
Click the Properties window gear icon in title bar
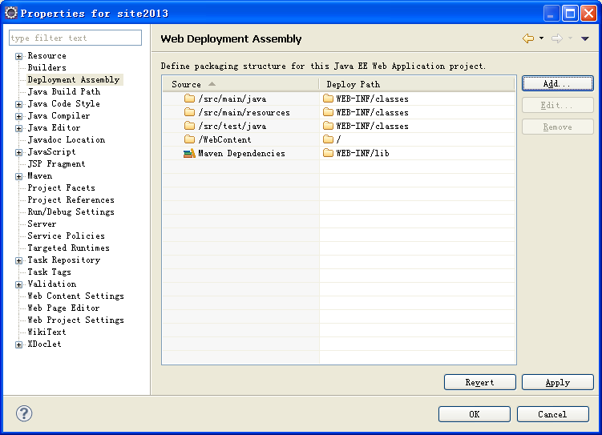(x=11, y=13)
